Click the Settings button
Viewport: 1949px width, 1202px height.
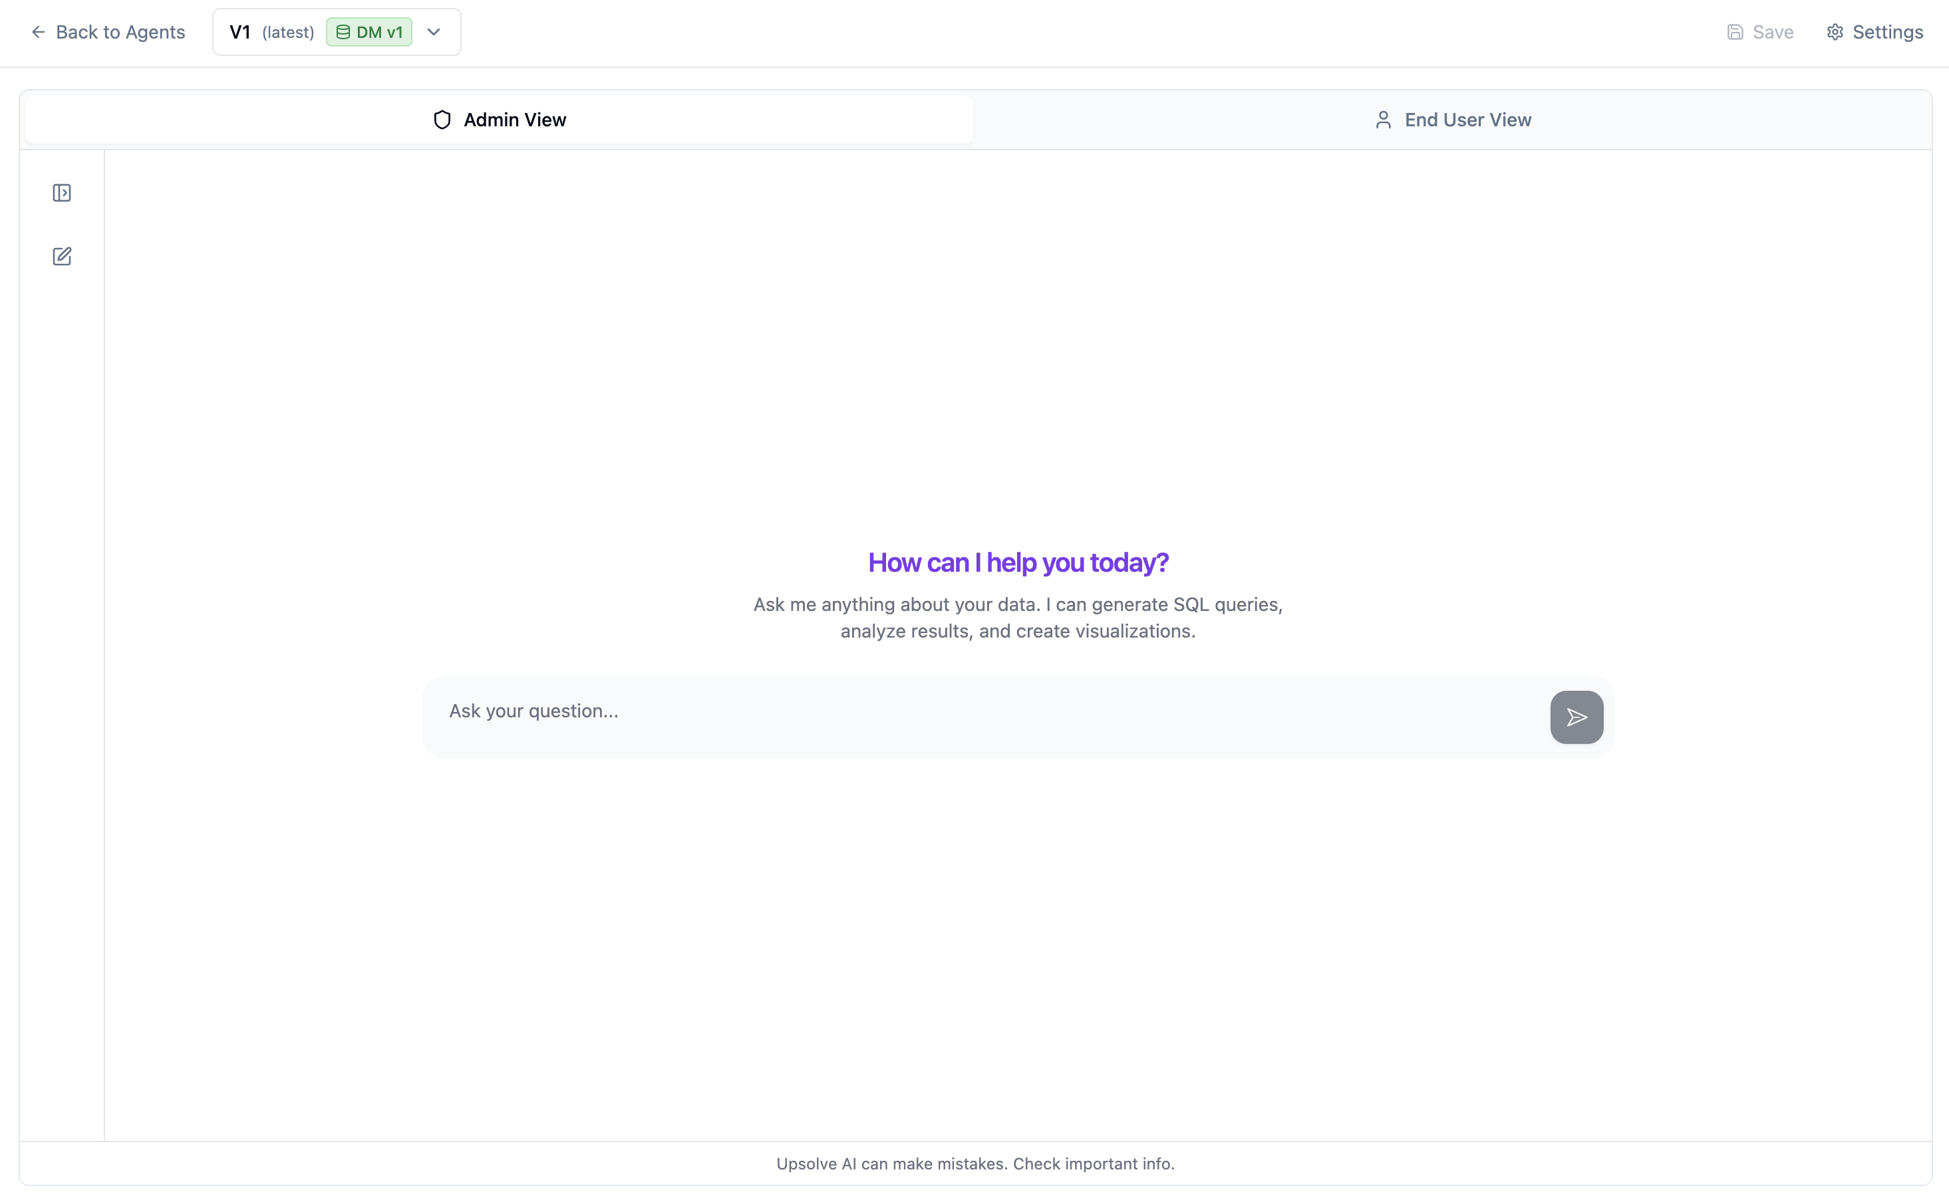click(1874, 32)
